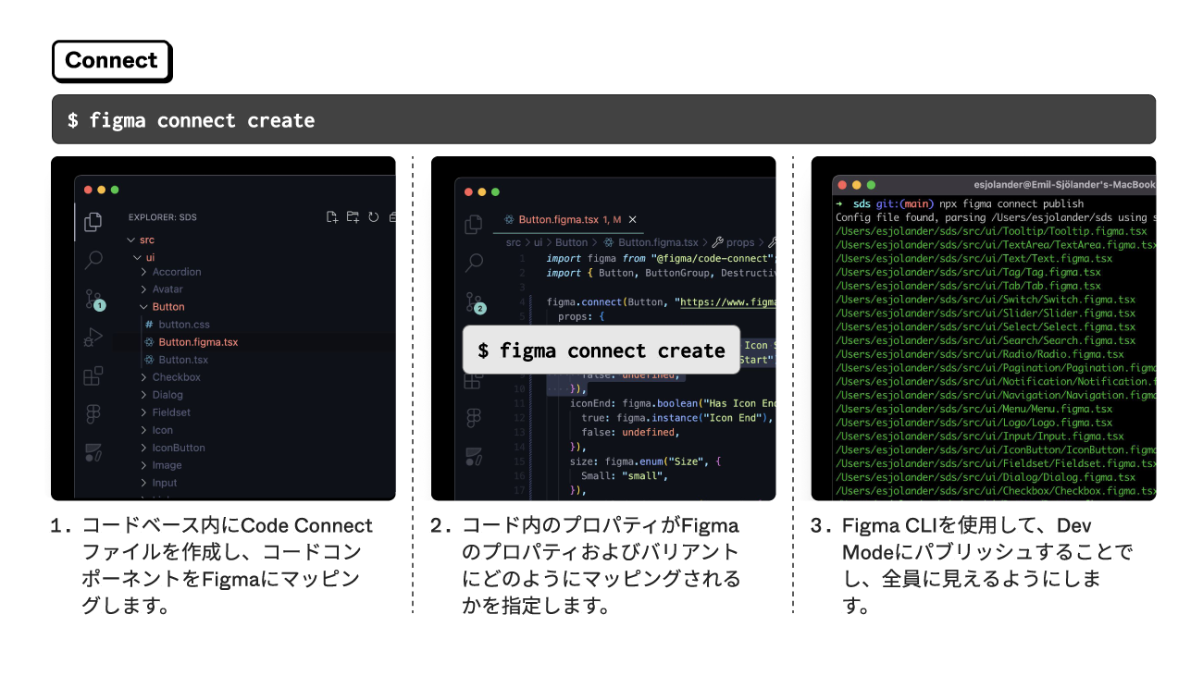Click React icon on Button.figma.tsx editor tab
Screen dimensions: 1203x676
click(509, 220)
